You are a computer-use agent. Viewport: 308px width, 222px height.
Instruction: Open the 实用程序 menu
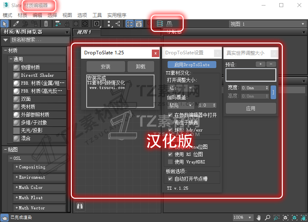117,15
